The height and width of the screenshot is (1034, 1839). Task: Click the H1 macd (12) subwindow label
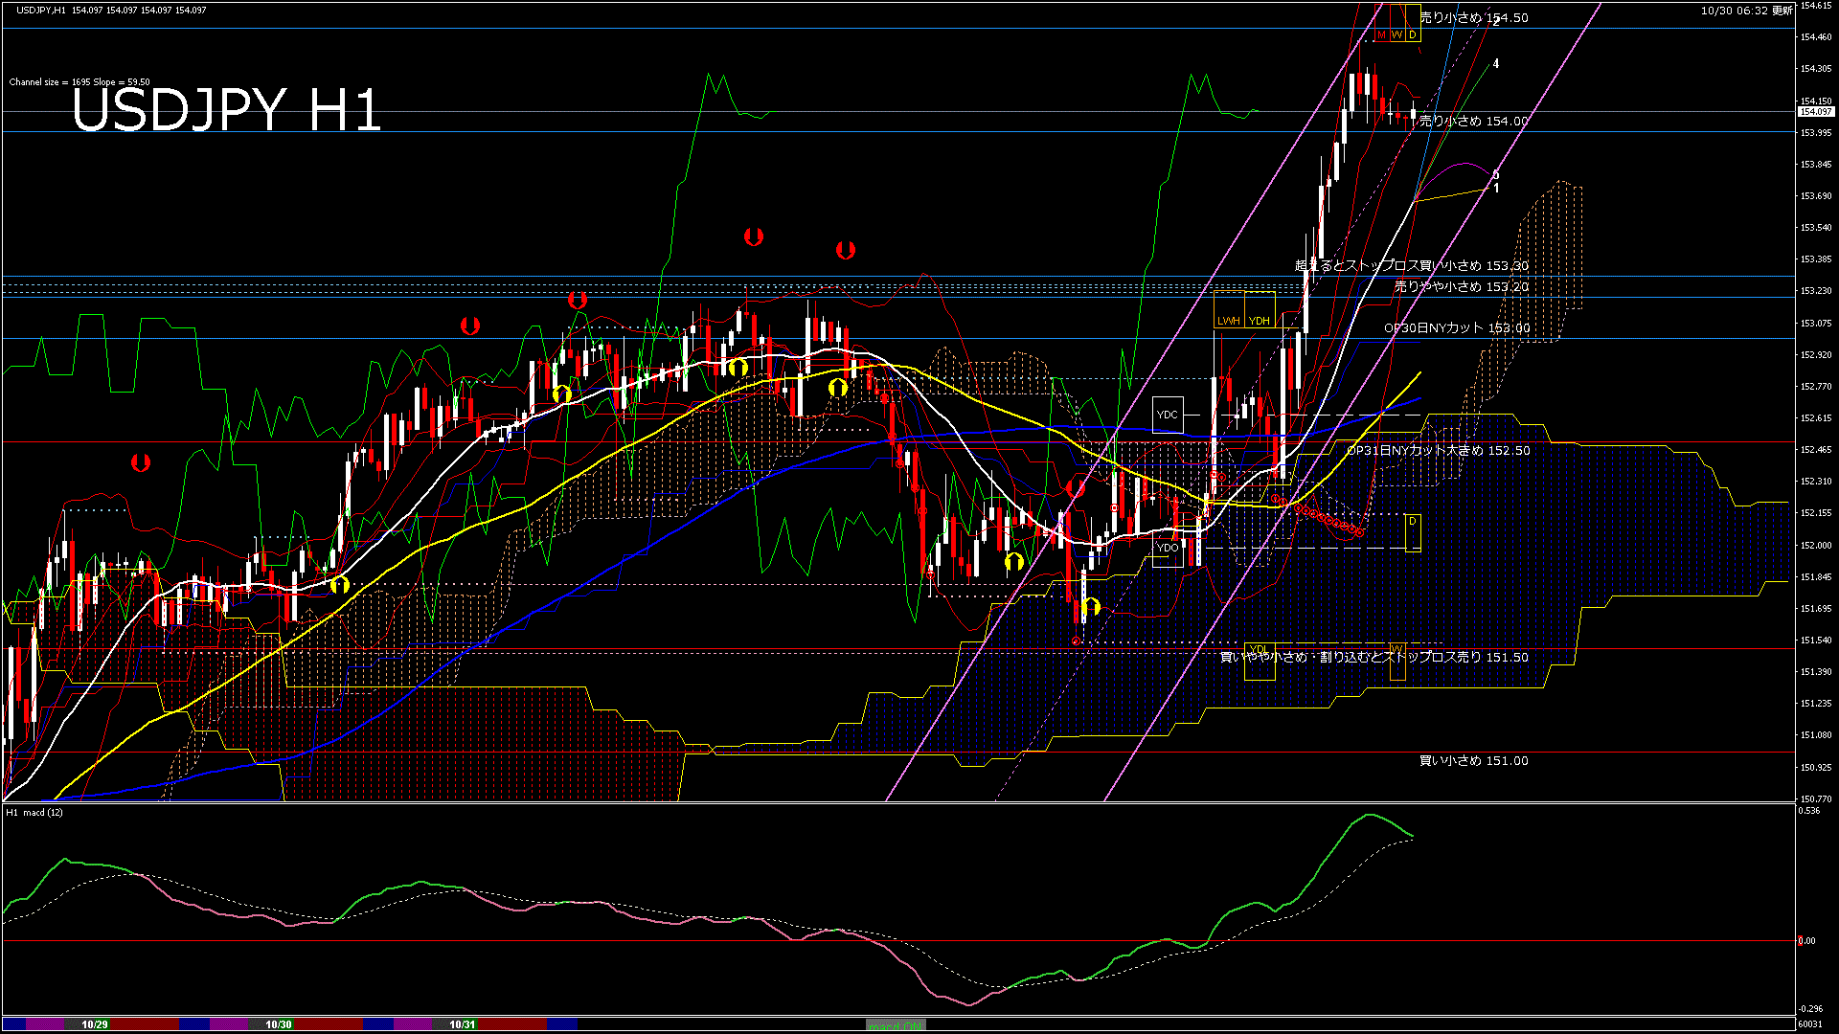click(34, 813)
